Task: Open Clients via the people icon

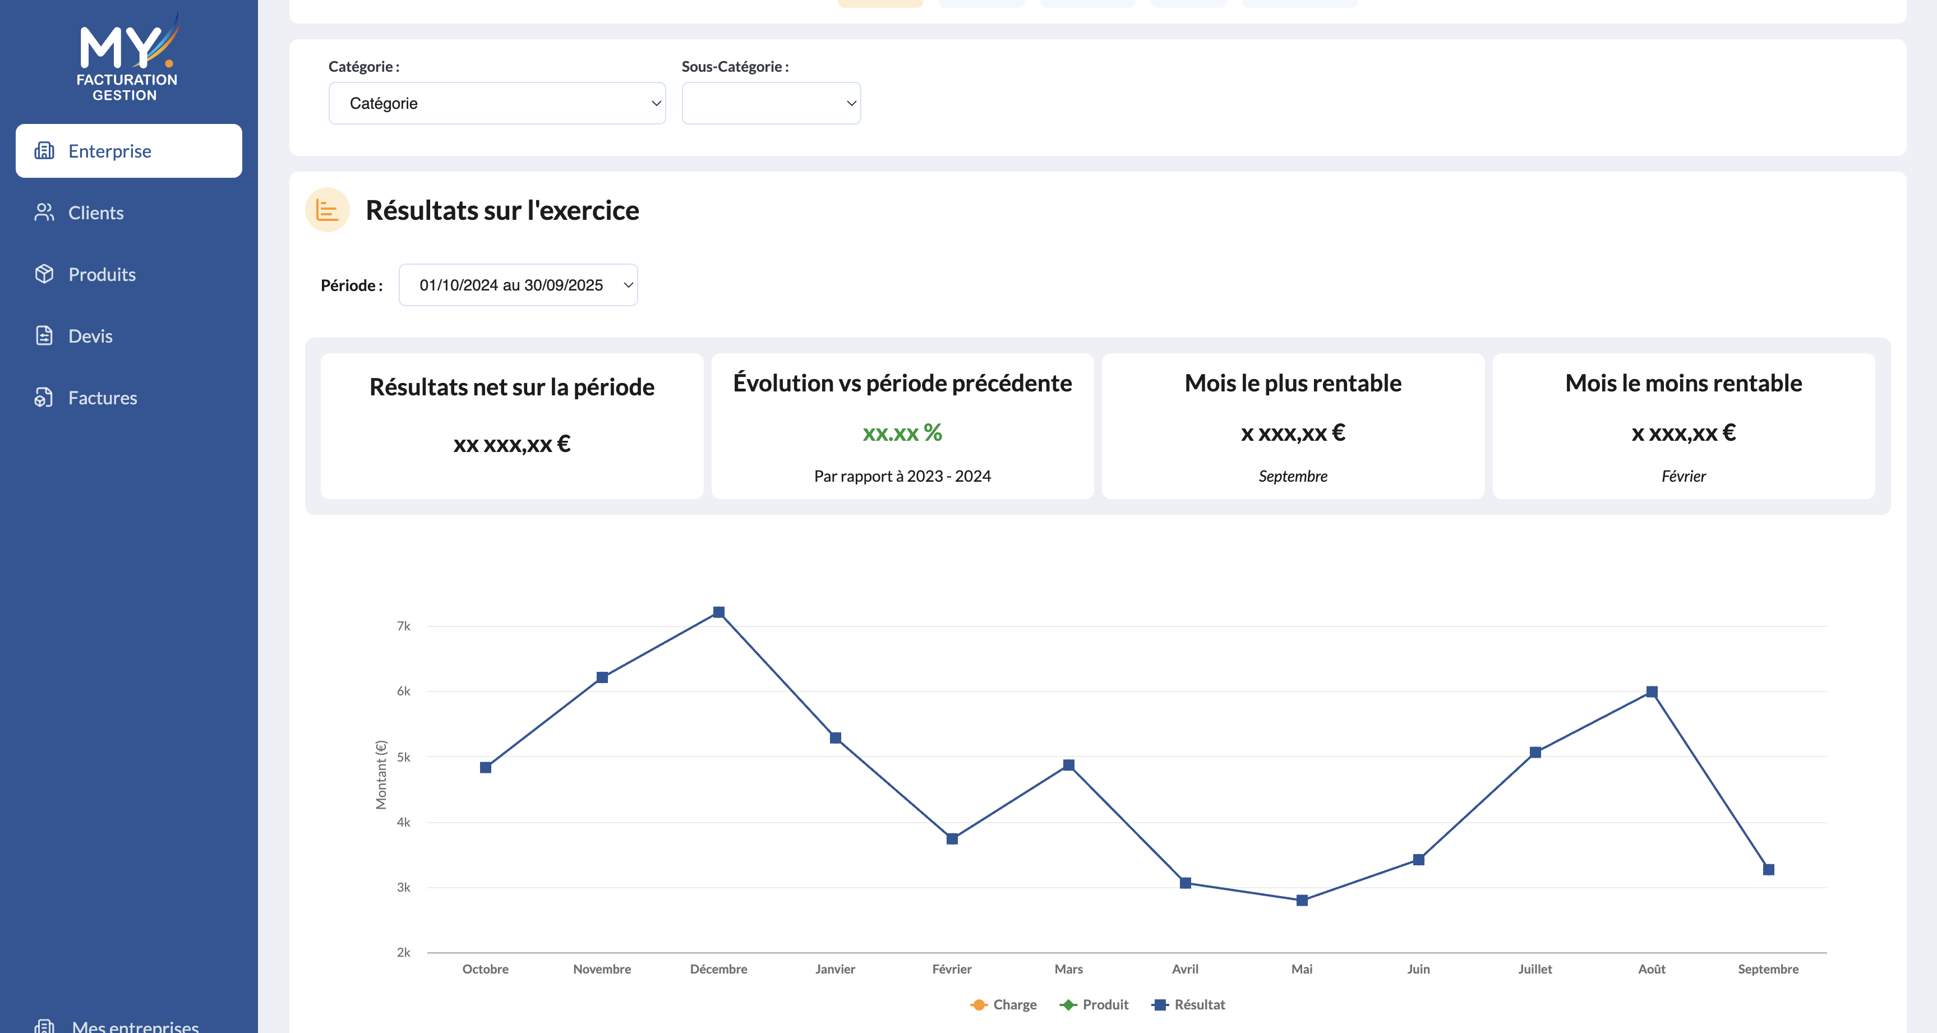Action: click(x=44, y=212)
